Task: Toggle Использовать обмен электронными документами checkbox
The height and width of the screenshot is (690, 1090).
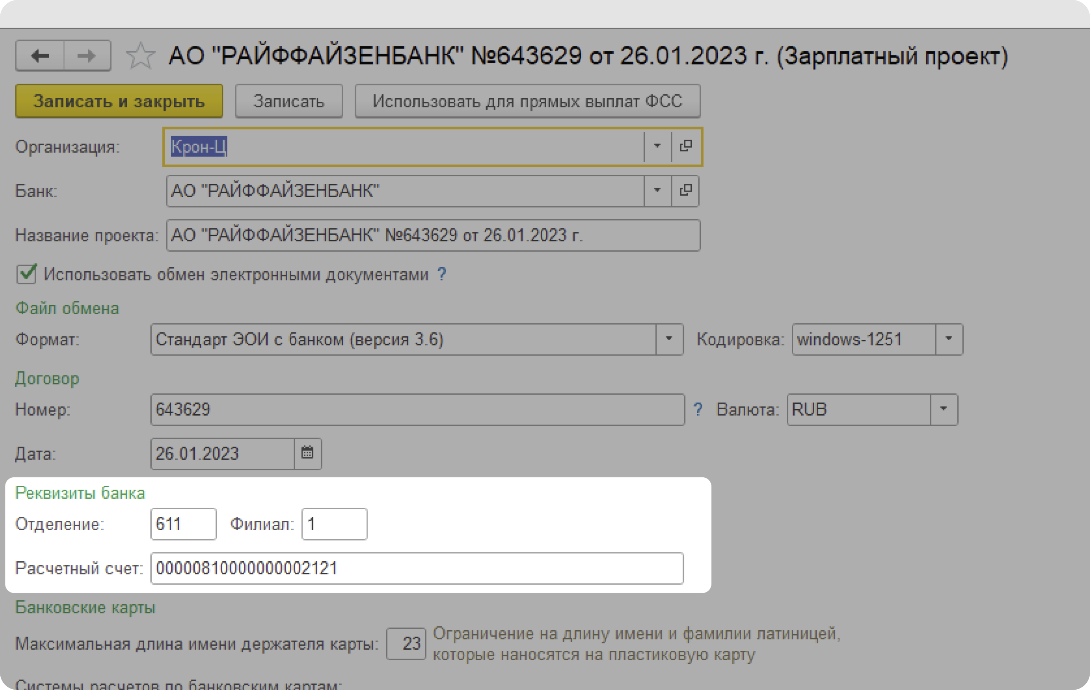Action: pos(26,274)
